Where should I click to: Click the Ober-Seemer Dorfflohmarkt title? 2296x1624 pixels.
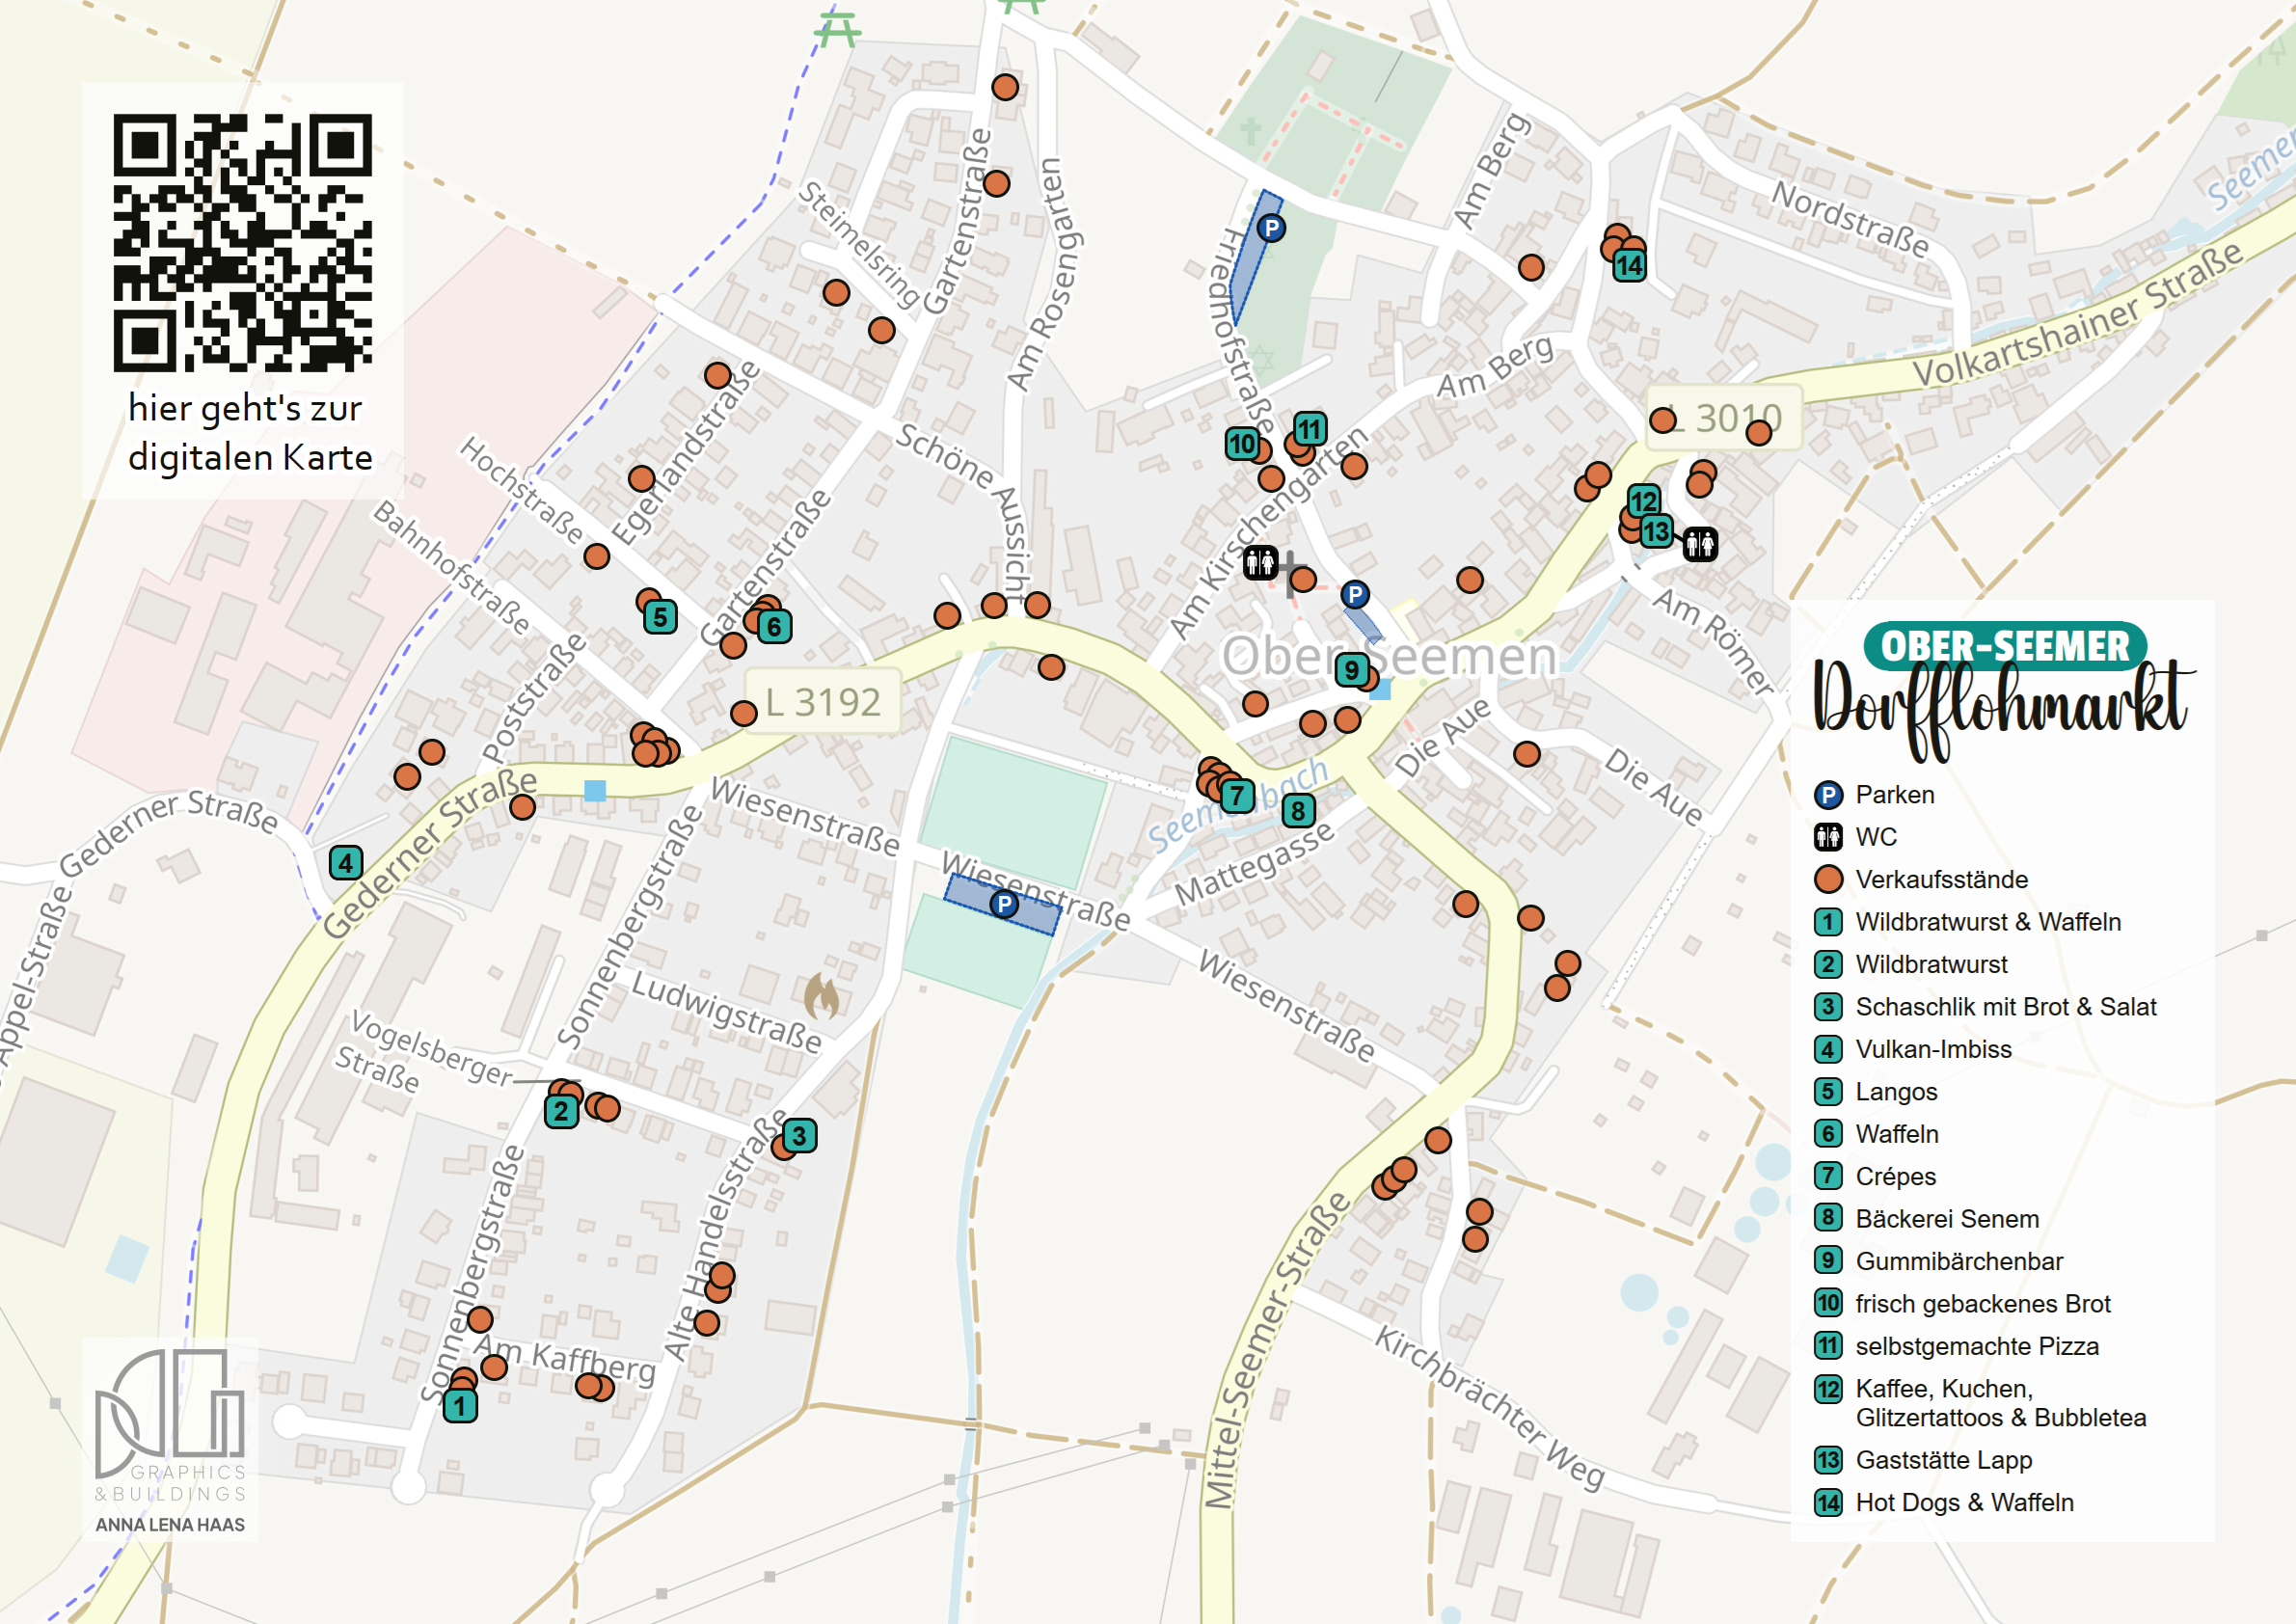[2003, 690]
